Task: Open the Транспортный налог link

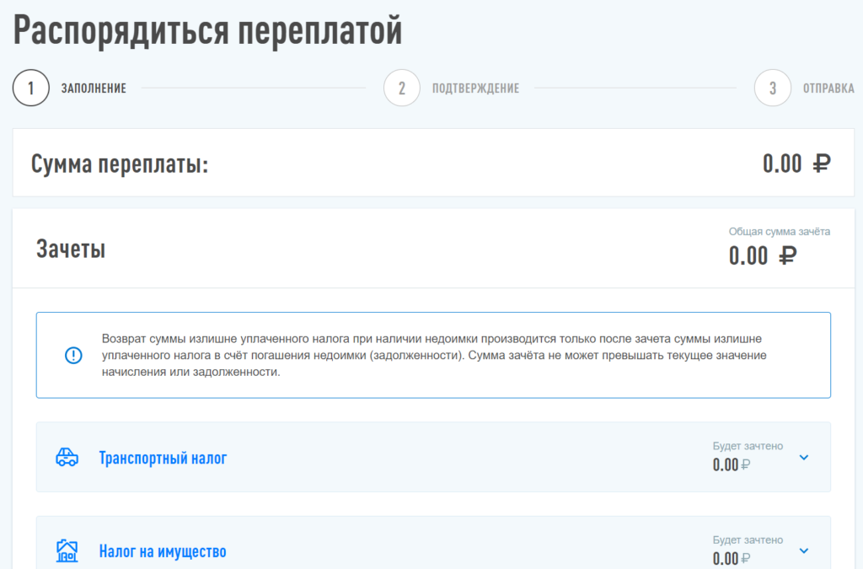Action: tap(163, 459)
